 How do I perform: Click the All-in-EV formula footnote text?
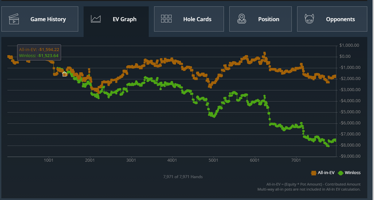(314, 184)
